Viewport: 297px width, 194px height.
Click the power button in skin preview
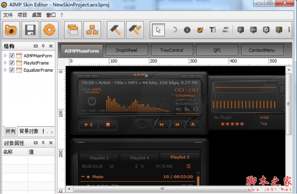click(x=92, y=101)
